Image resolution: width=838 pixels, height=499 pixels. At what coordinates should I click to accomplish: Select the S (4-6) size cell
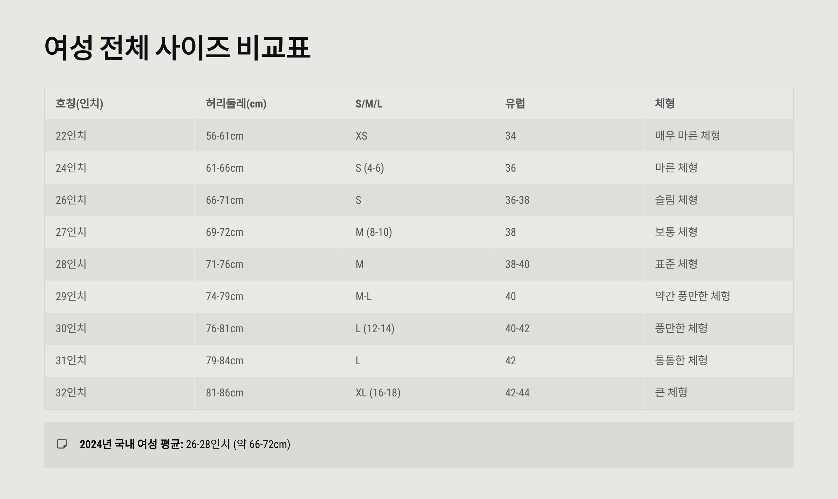370,168
